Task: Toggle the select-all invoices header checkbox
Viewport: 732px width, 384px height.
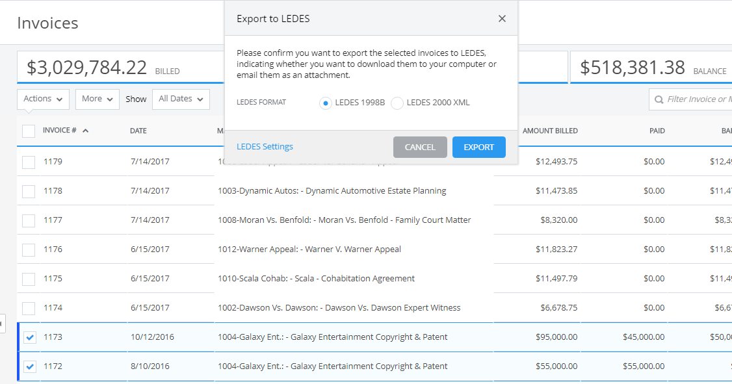Action: pos(29,131)
